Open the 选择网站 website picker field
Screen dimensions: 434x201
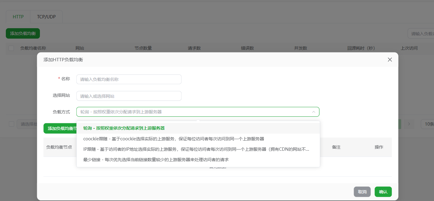coord(129,96)
